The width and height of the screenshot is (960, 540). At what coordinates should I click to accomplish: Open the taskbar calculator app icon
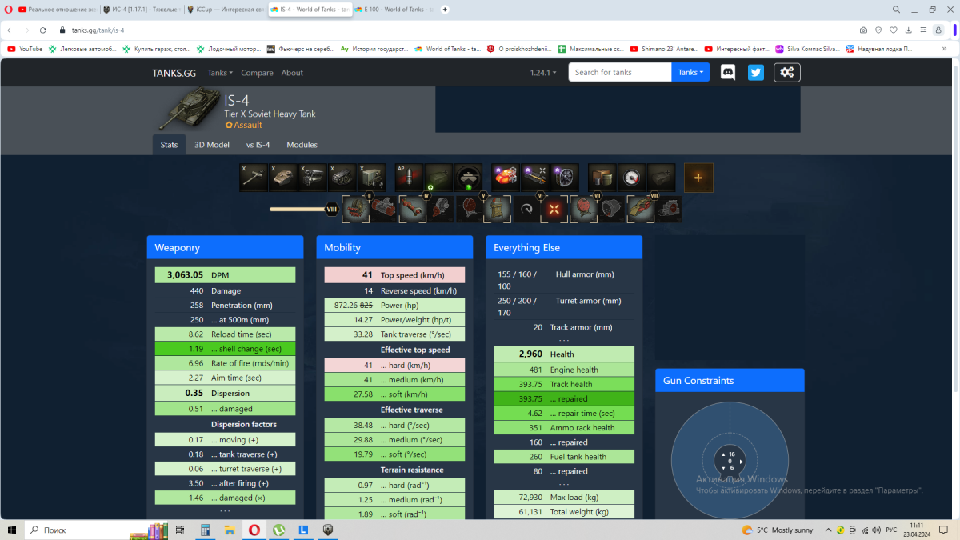point(205,530)
